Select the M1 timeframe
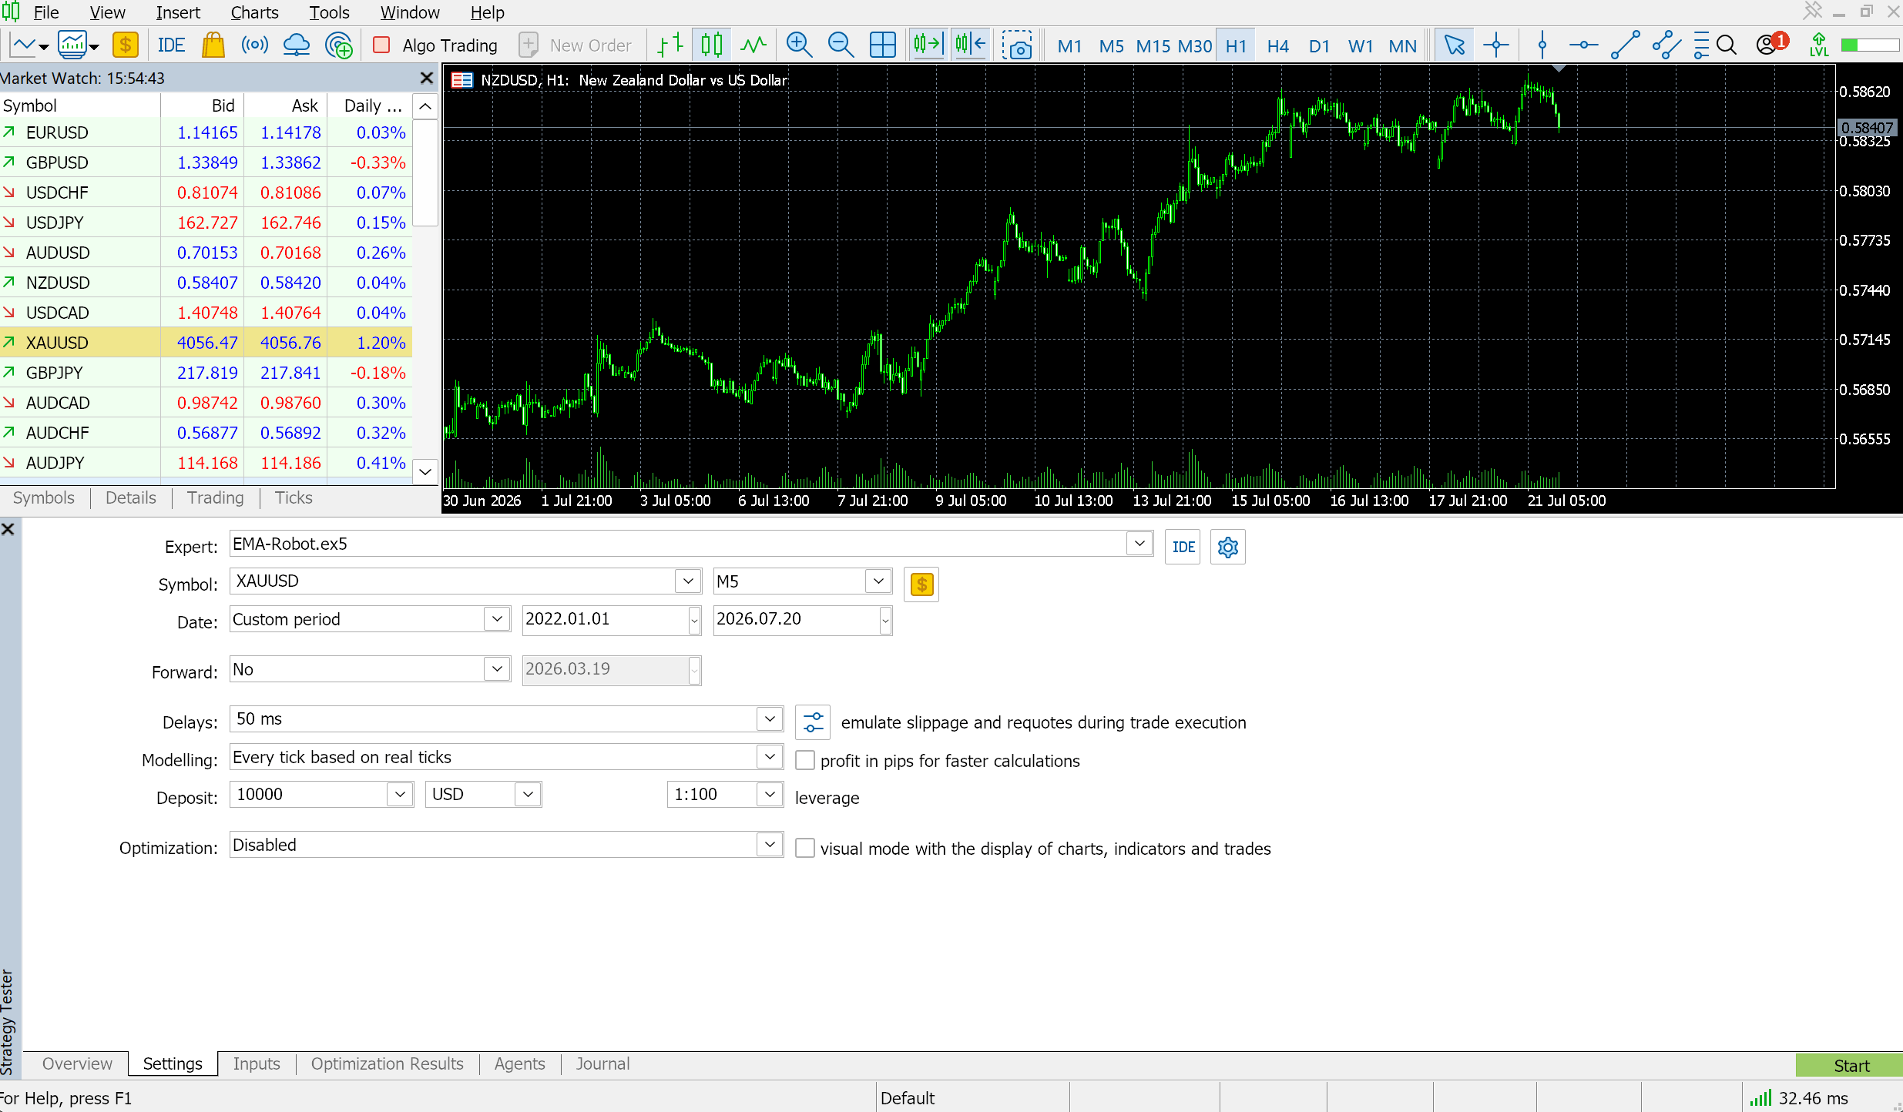 (1069, 45)
